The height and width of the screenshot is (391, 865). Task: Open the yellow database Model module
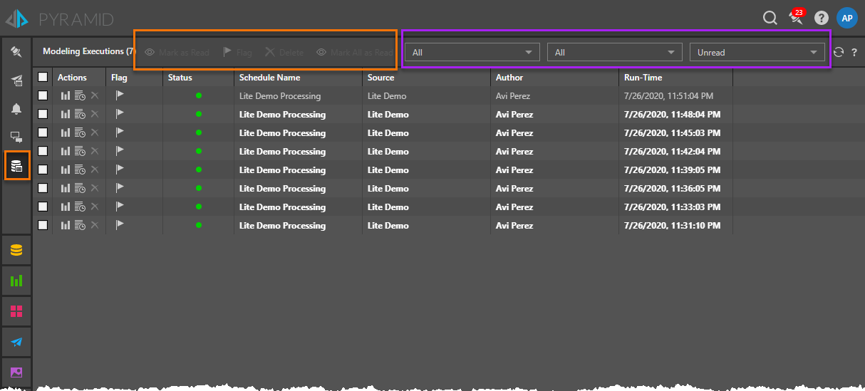pyautogui.click(x=16, y=251)
